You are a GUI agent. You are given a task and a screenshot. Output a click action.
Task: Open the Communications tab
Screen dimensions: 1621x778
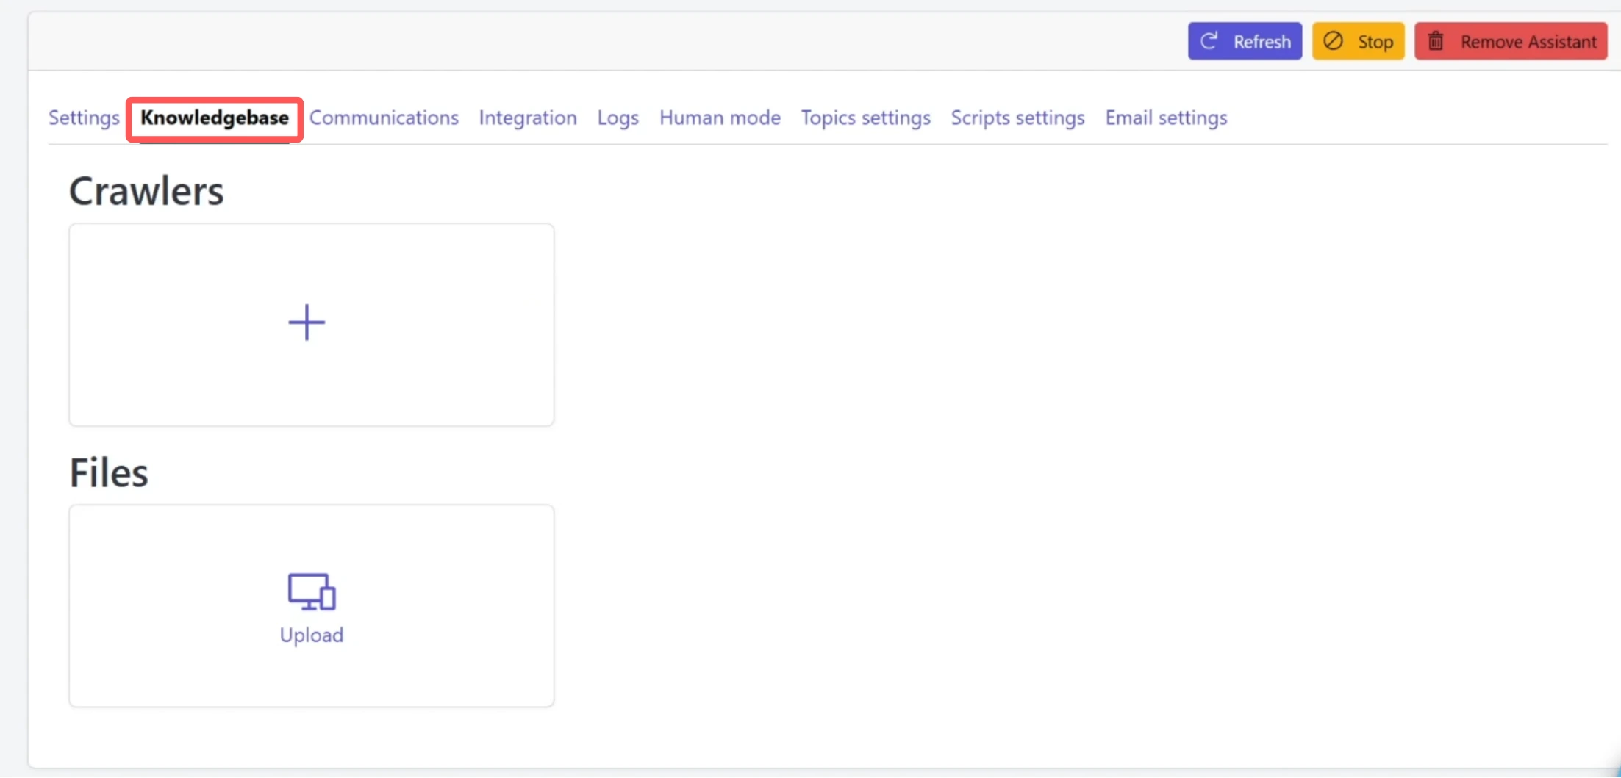pos(384,118)
